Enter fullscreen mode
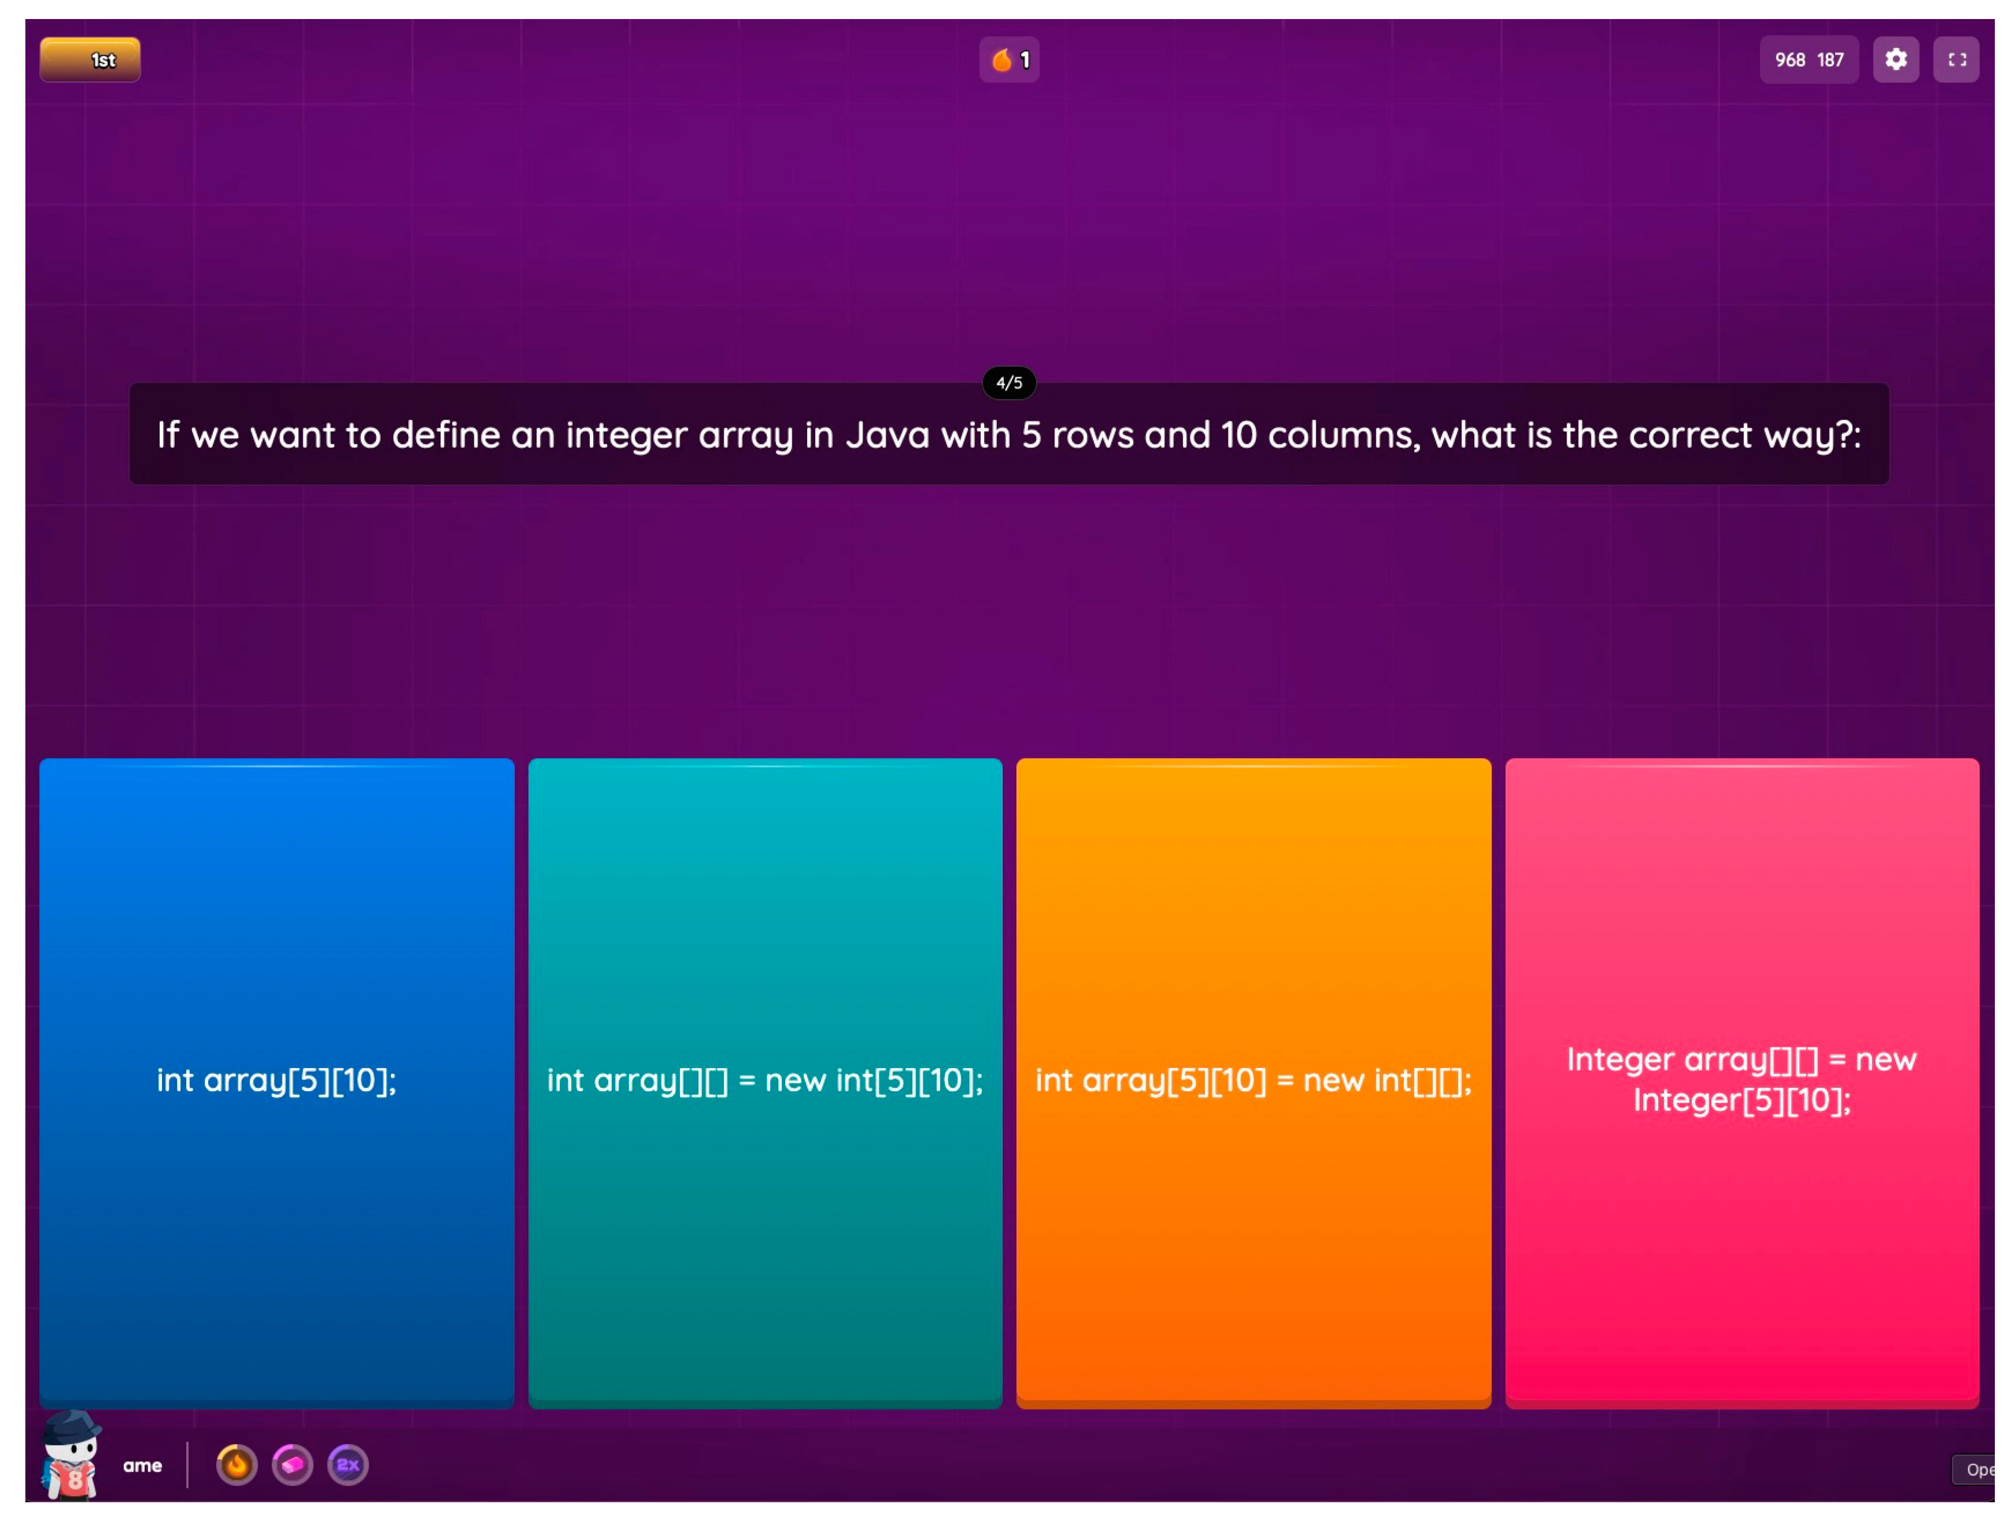 (1956, 60)
